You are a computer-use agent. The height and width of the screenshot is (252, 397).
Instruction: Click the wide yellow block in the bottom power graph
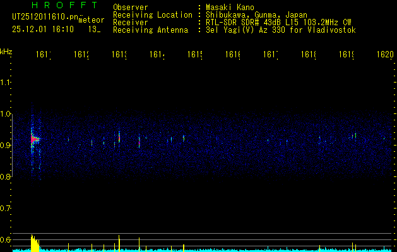coord(35,243)
